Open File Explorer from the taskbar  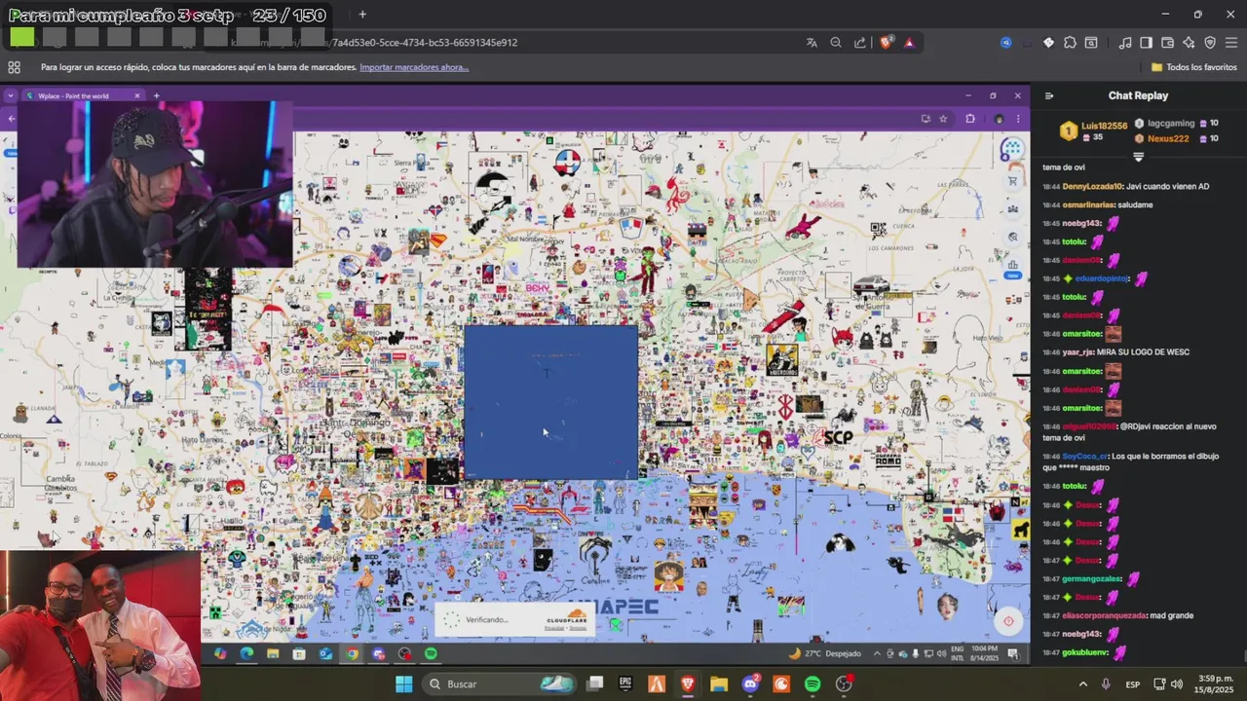coord(719,684)
